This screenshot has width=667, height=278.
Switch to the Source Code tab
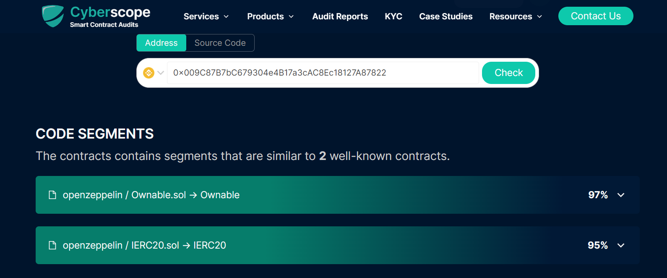[220, 43]
